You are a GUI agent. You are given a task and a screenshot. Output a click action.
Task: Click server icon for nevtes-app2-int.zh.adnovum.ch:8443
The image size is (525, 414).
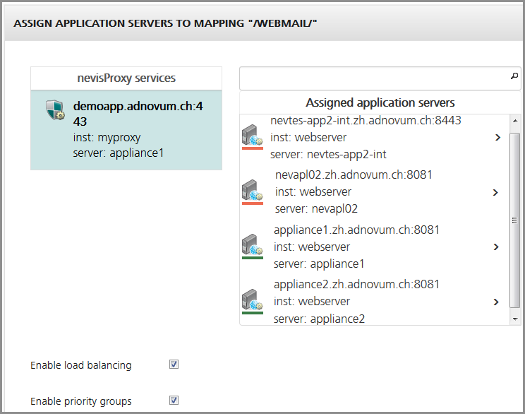253,137
